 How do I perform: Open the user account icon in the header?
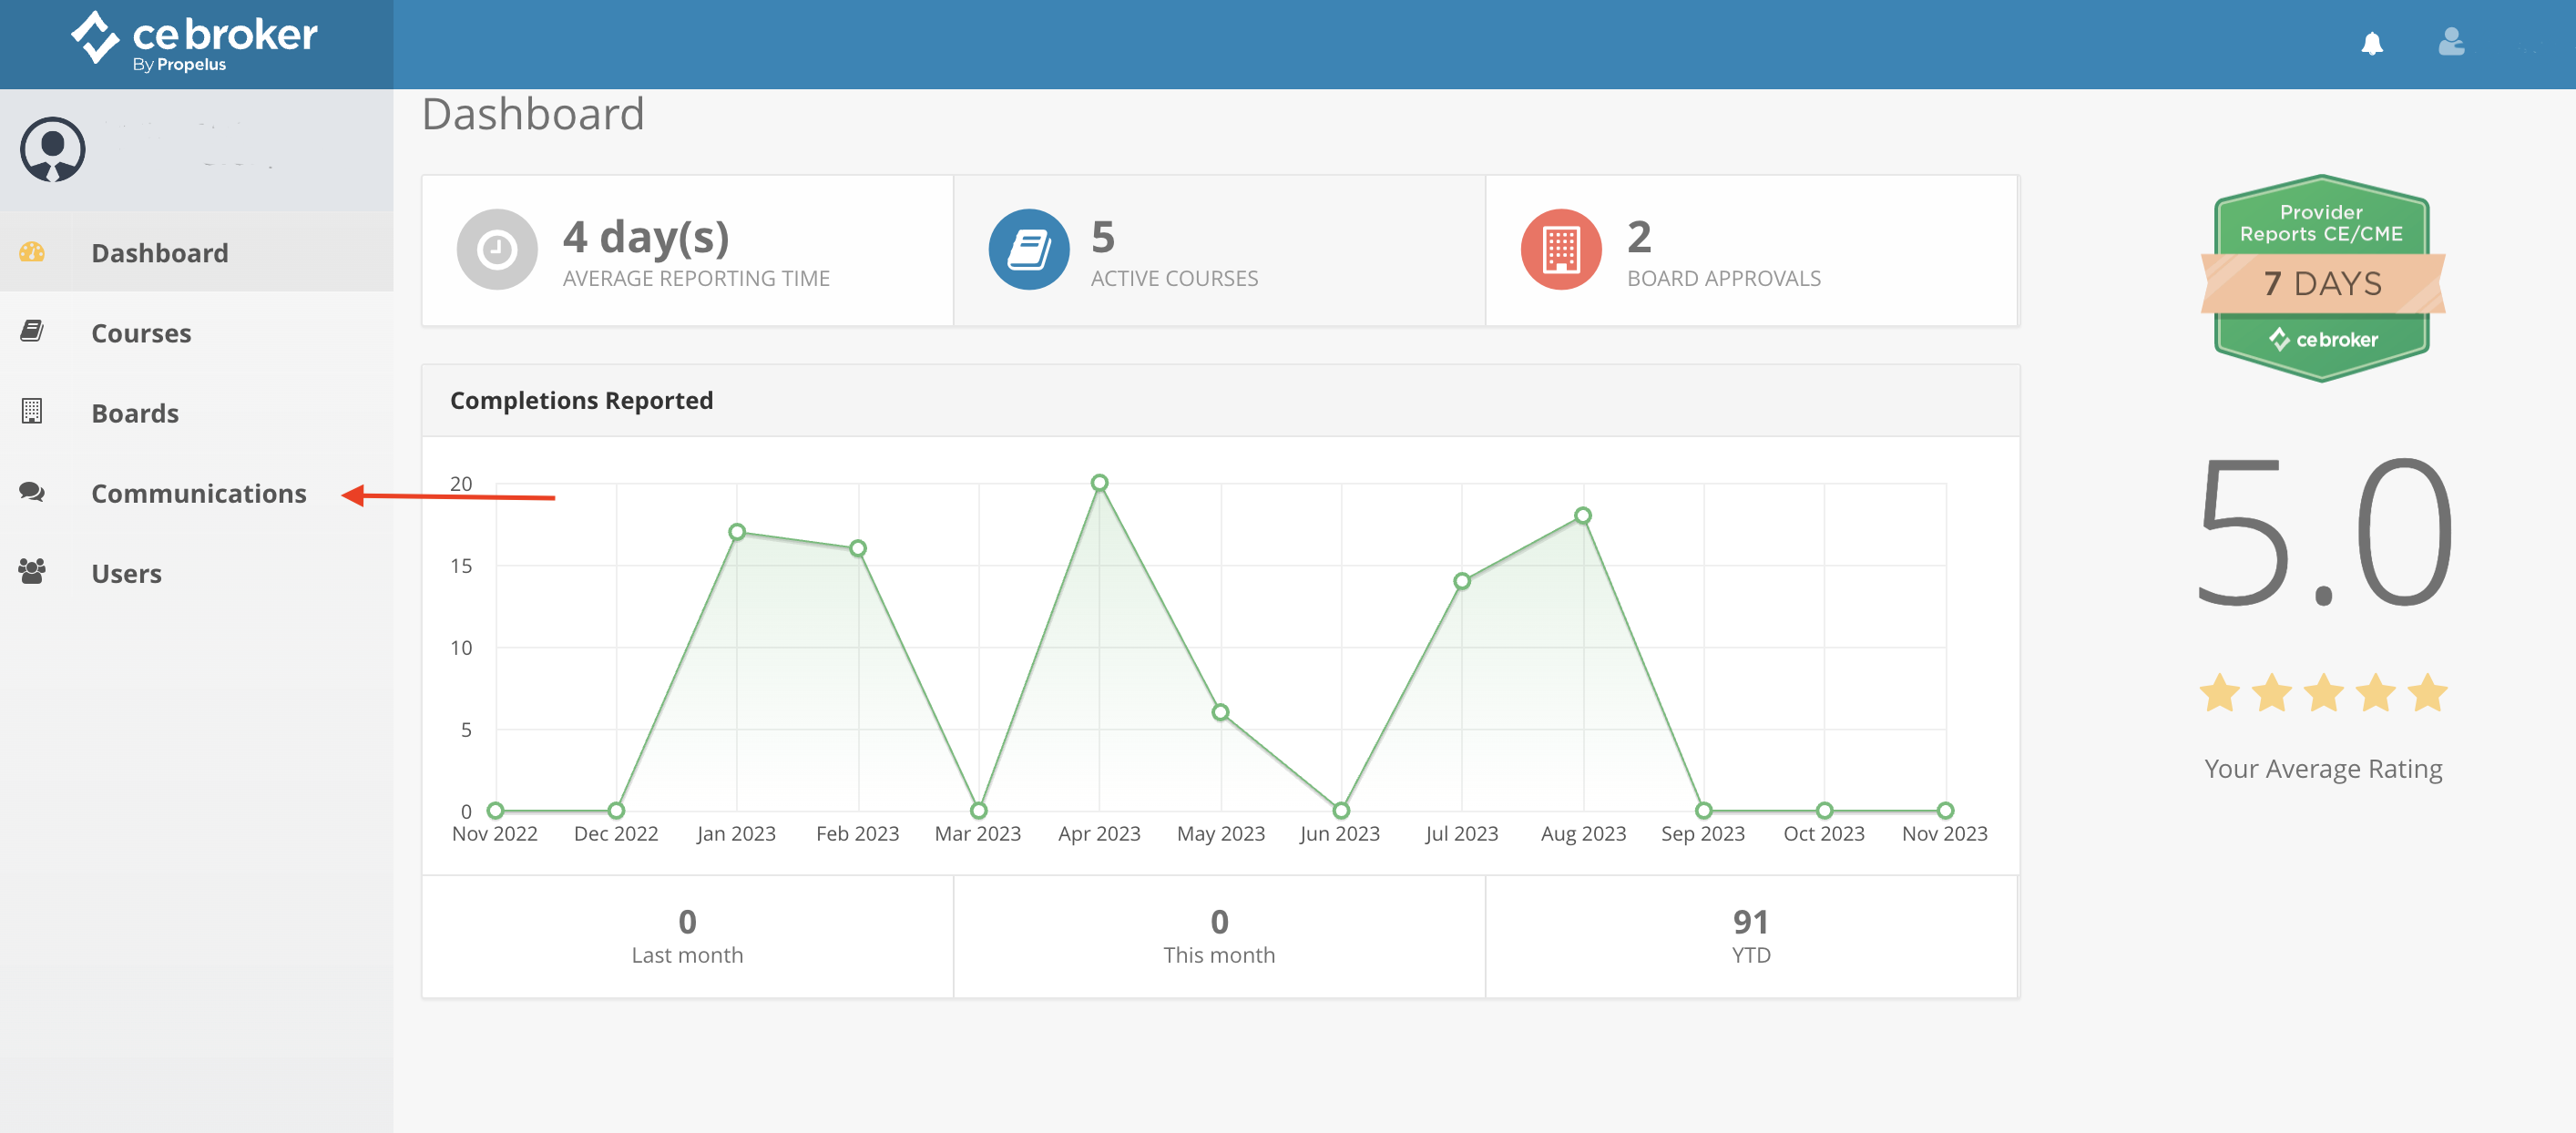click(x=2451, y=42)
